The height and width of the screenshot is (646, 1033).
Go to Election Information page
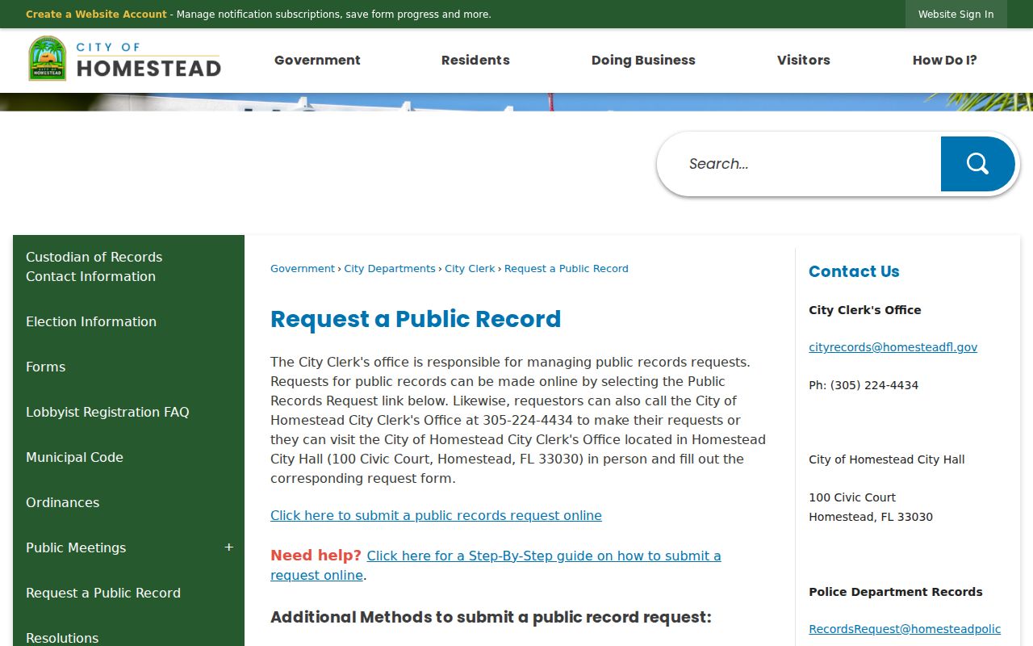coord(128,321)
